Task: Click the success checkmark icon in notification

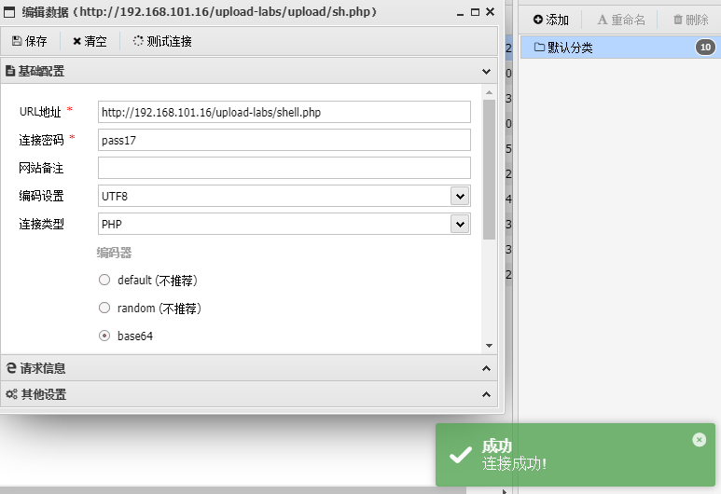Action: pyautogui.click(x=460, y=455)
